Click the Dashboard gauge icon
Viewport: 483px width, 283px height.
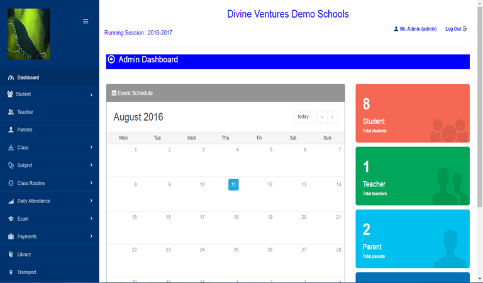[x=11, y=78]
